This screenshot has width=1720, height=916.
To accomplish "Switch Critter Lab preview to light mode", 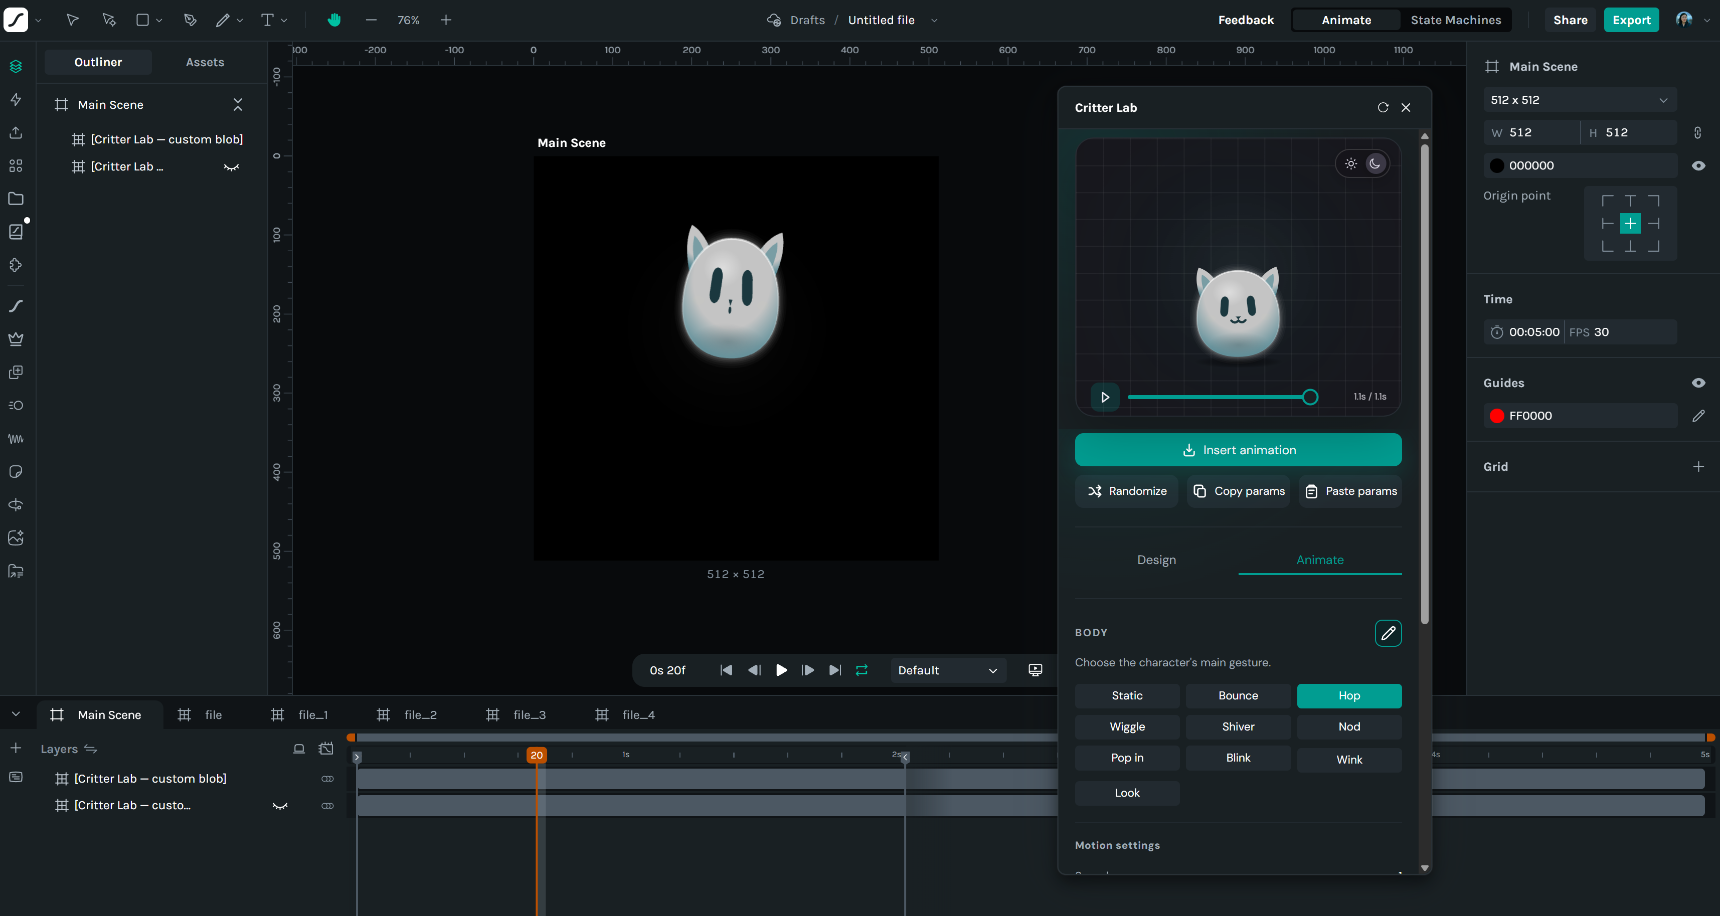I will tap(1351, 163).
